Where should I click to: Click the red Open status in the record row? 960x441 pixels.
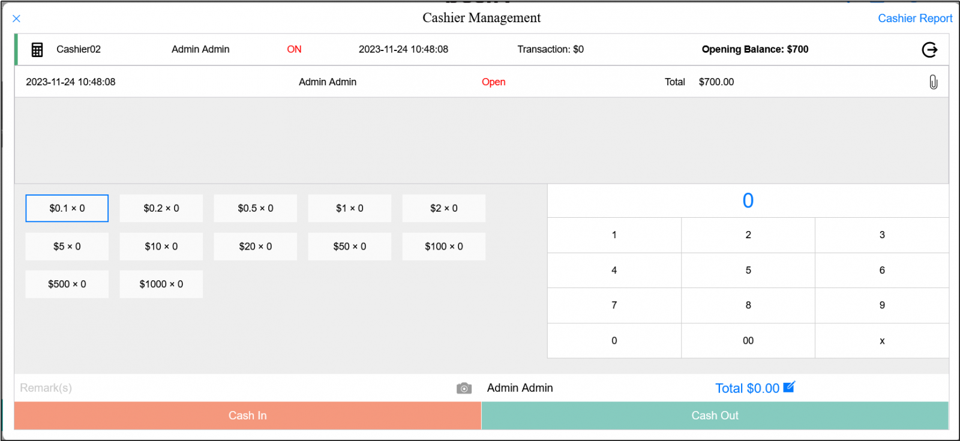(x=494, y=82)
